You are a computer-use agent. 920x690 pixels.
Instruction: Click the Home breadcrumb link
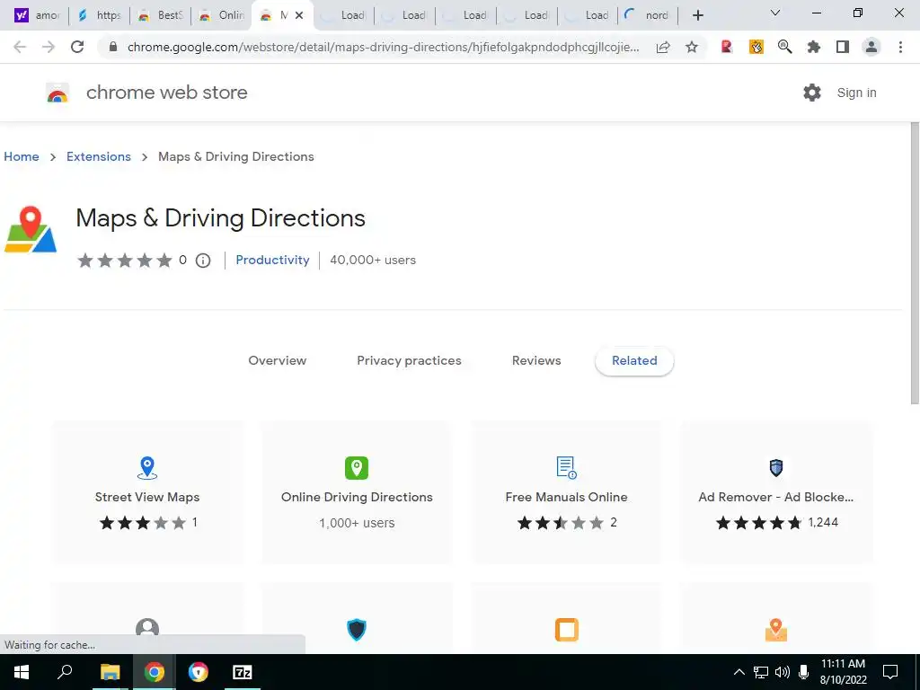pos(22,156)
